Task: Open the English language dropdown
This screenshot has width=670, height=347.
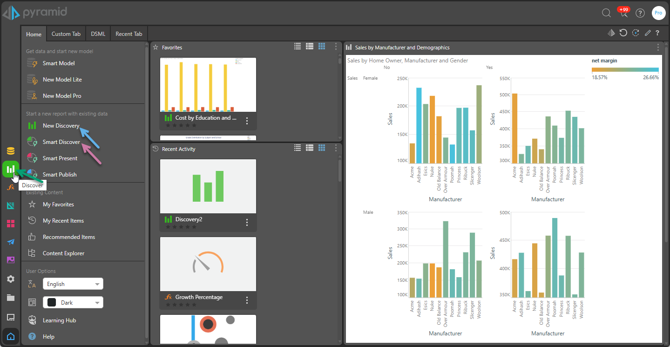Action: (x=73, y=284)
